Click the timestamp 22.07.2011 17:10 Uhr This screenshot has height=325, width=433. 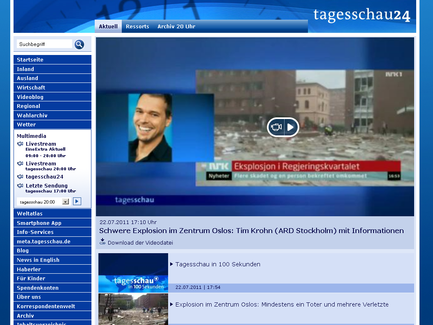128,222
